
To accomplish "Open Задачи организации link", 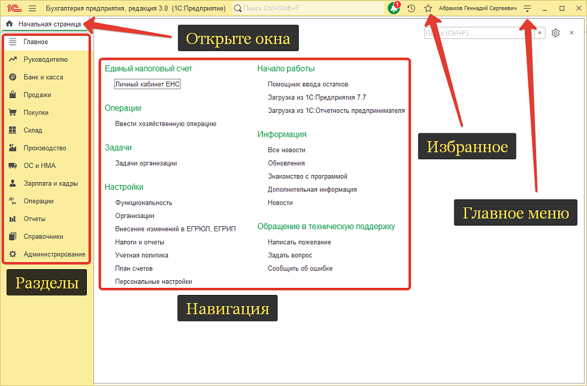I will click(146, 163).
